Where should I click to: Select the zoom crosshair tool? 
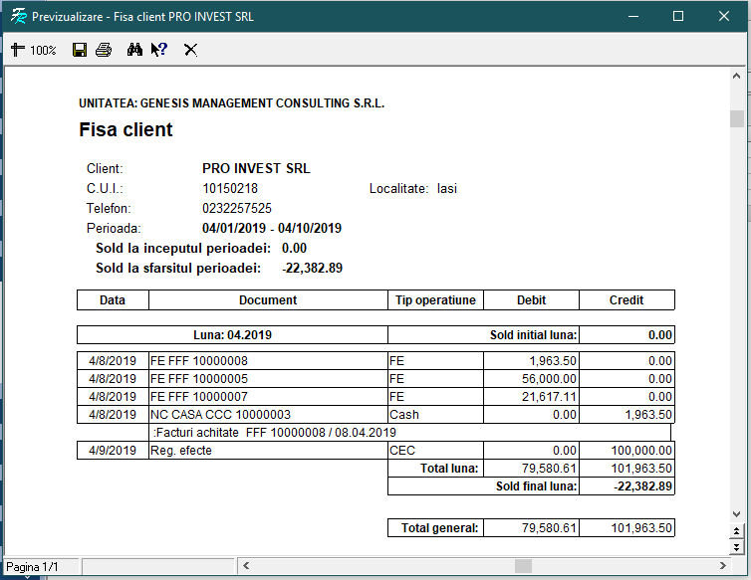click(17, 50)
